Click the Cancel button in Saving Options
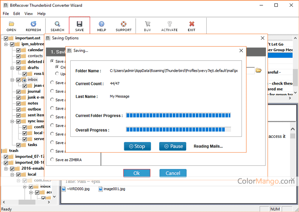299x212 pixels. (x=173, y=173)
